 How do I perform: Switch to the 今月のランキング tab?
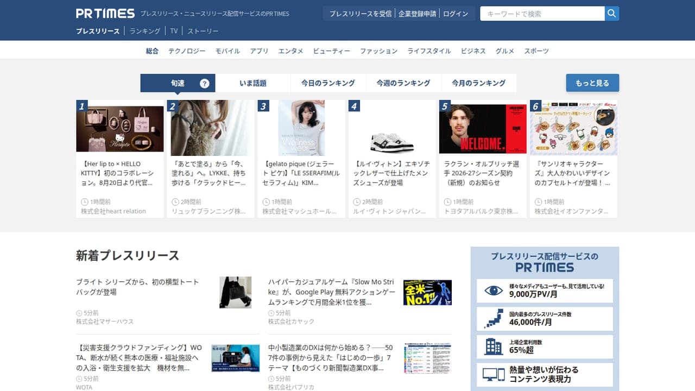(478, 83)
